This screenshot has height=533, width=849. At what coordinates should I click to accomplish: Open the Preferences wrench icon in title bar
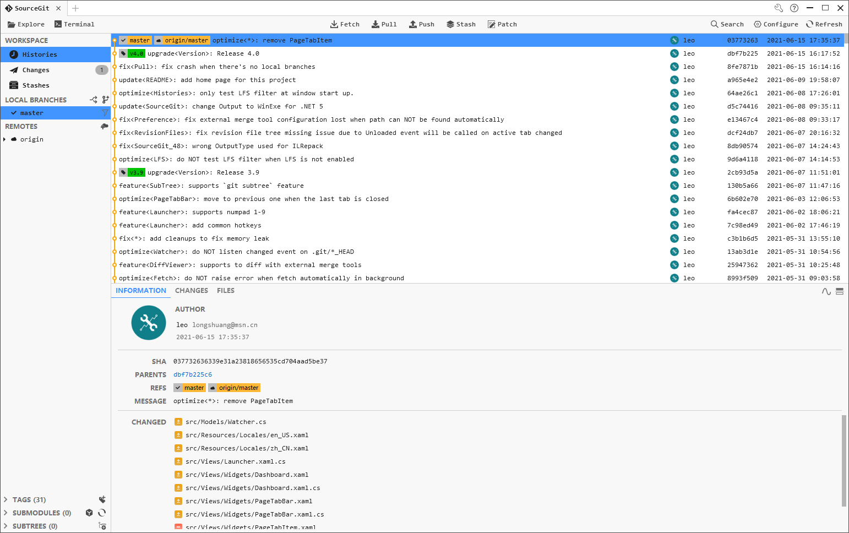779,8
